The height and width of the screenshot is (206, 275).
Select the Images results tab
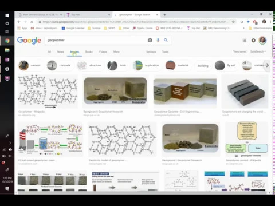pos(74,52)
